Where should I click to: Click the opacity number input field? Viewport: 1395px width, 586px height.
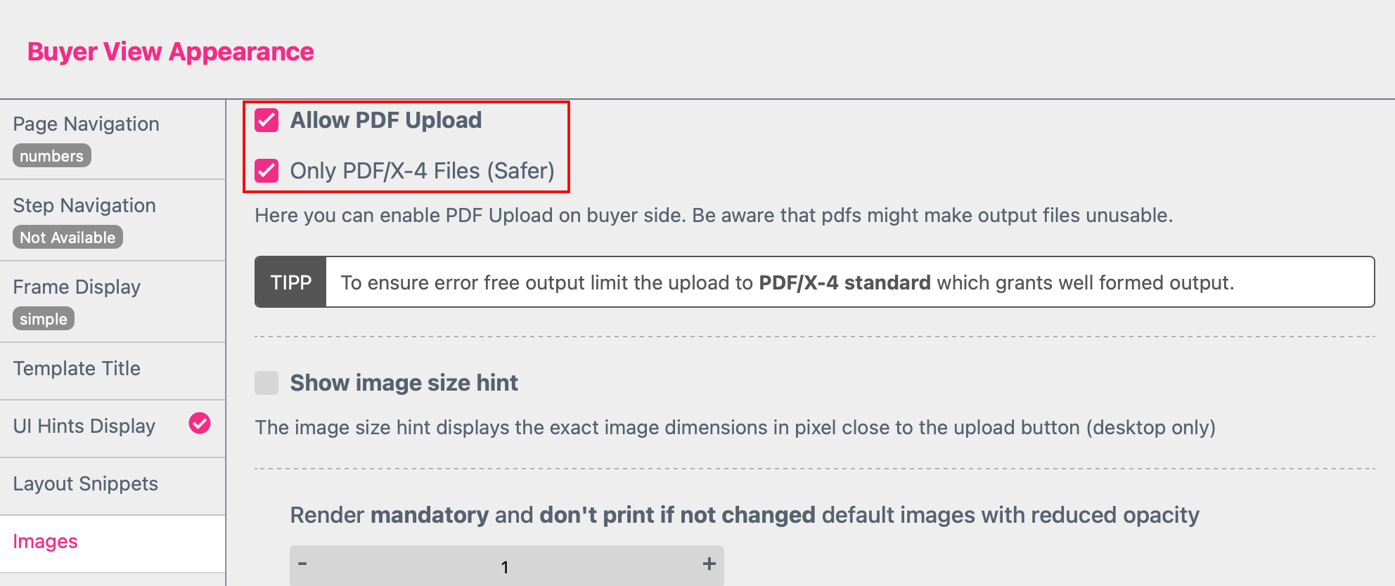pyautogui.click(x=505, y=566)
